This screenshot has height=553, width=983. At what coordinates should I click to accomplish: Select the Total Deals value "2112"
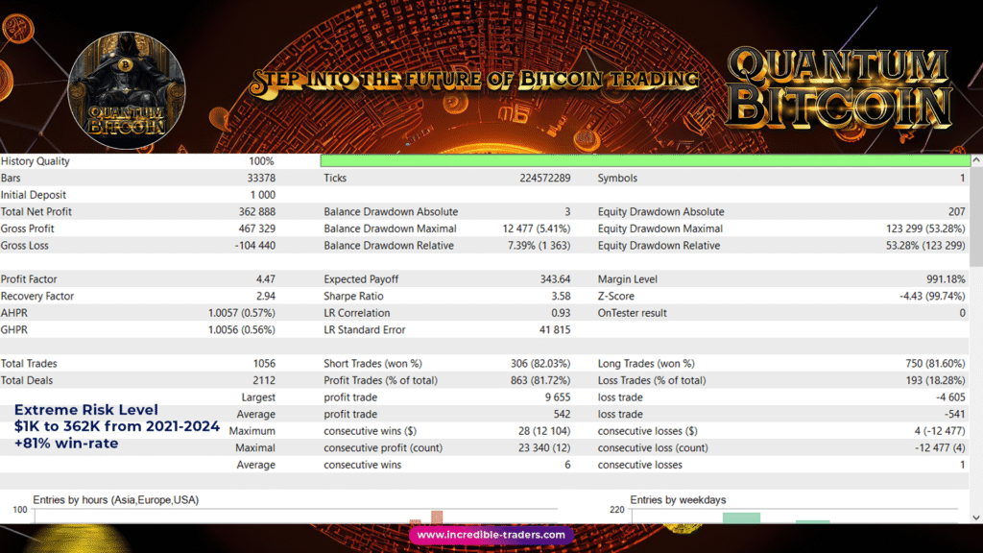pyautogui.click(x=264, y=380)
